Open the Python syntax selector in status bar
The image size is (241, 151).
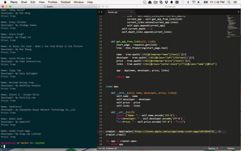(x=231, y=149)
